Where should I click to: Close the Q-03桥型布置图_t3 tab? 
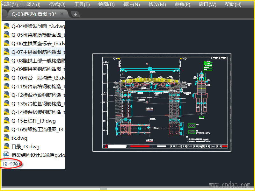[62, 14]
